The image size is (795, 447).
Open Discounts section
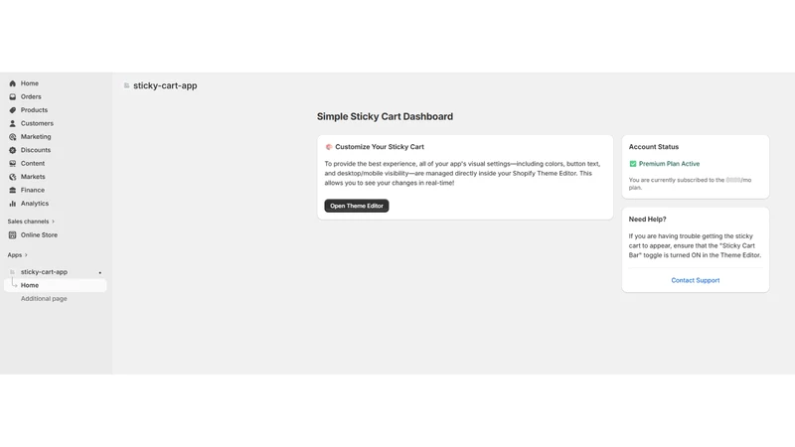(36, 150)
